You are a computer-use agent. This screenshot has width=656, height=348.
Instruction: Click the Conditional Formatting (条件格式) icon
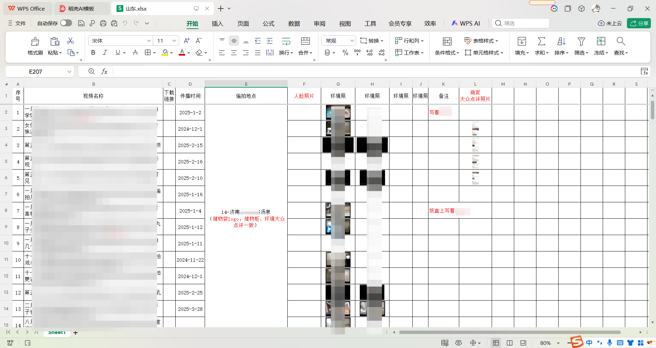point(447,41)
